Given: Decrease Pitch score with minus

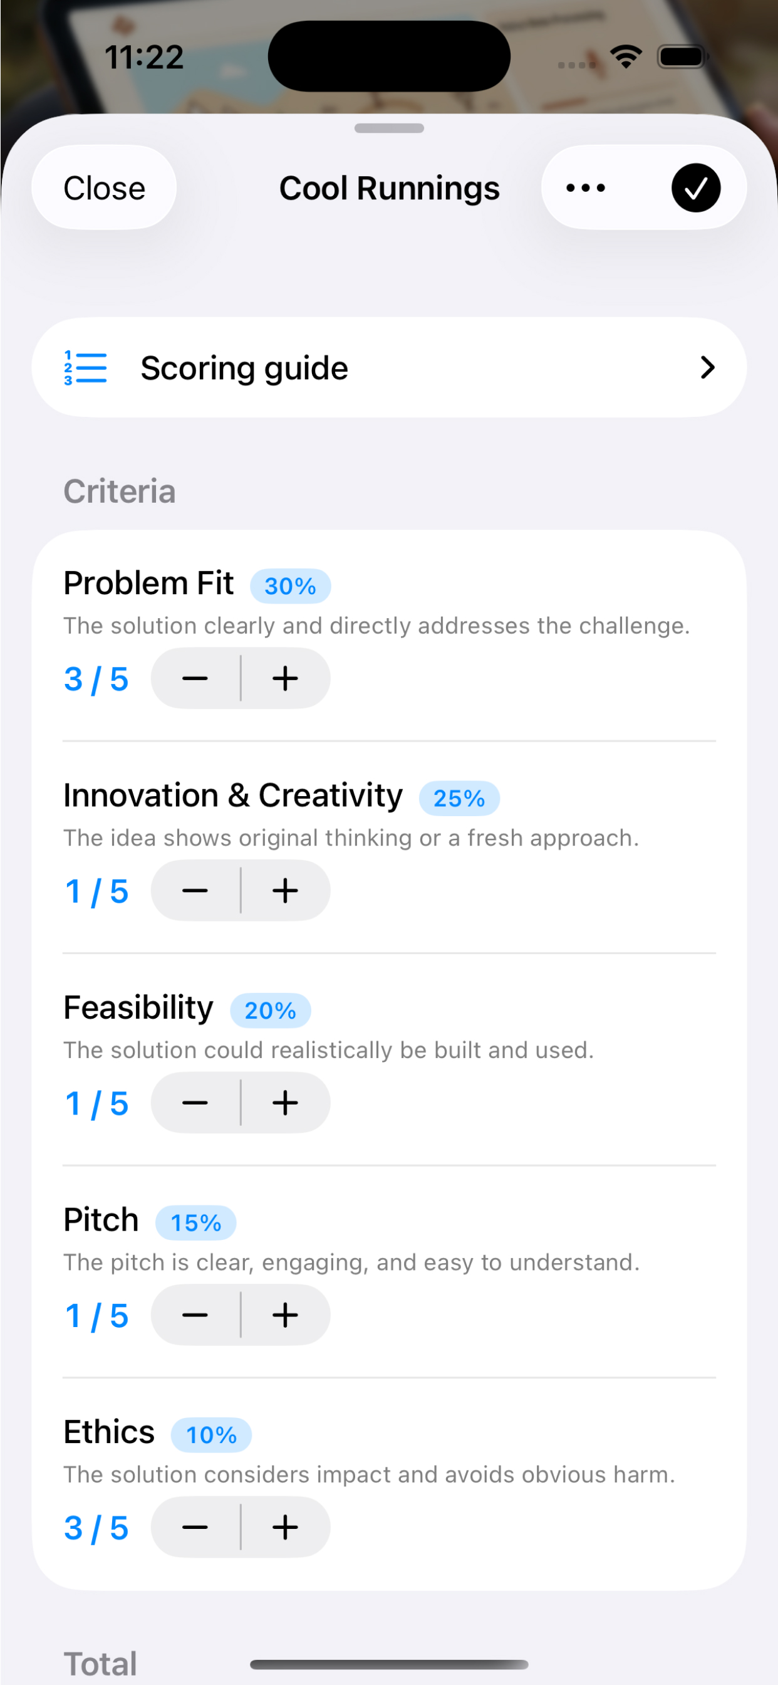Looking at the screenshot, I should pos(195,1315).
